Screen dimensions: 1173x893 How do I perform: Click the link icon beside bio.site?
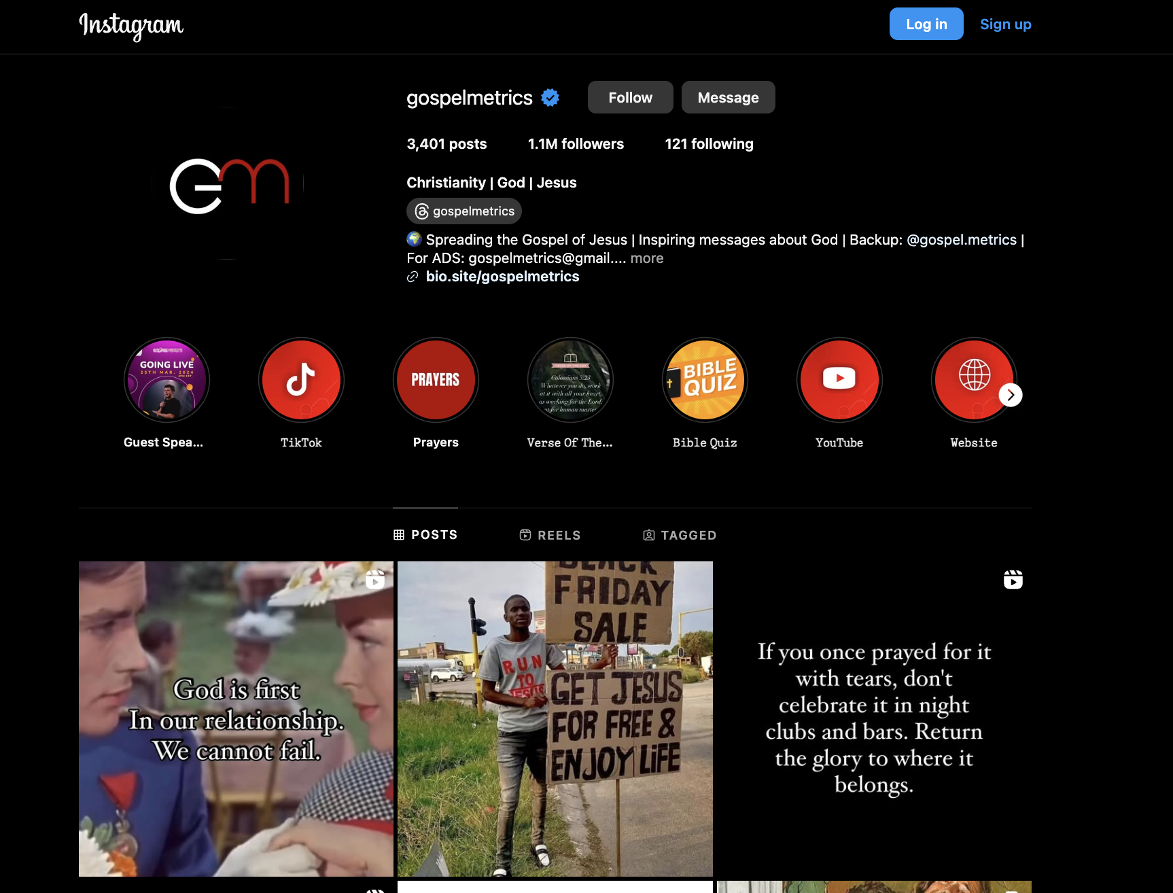413,277
